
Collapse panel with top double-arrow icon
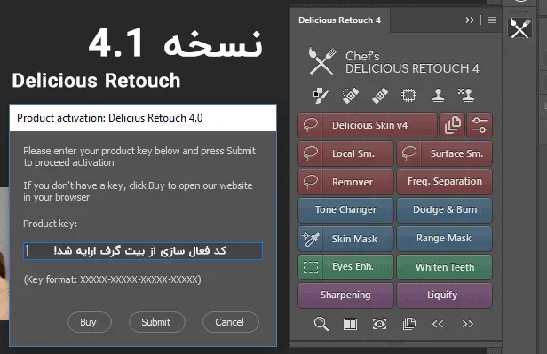pyautogui.click(x=470, y=20)
